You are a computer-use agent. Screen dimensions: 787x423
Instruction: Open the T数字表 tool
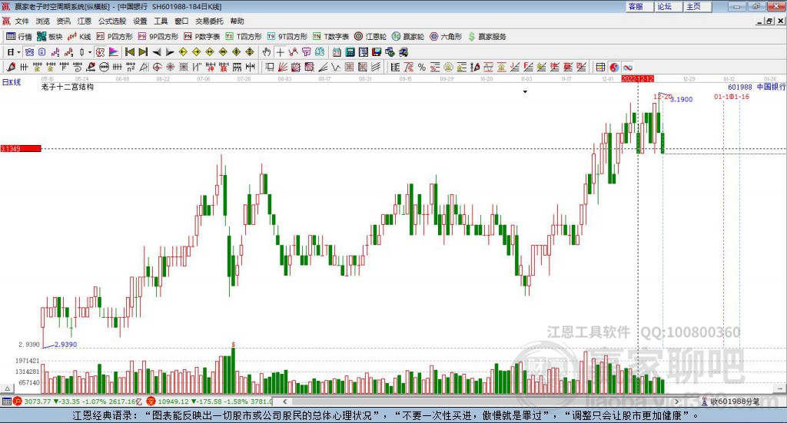pos(330,37)
